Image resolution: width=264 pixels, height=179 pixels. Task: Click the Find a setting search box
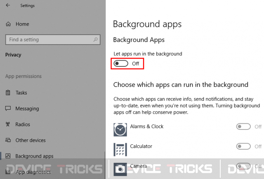pos(53,40)
